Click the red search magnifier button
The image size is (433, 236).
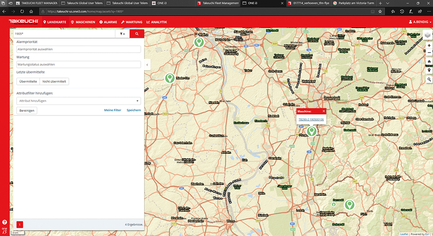137,34
